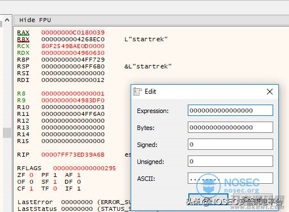Select RBX value 0000000004268EC0
Screen dimensions: 289x212
73,39
